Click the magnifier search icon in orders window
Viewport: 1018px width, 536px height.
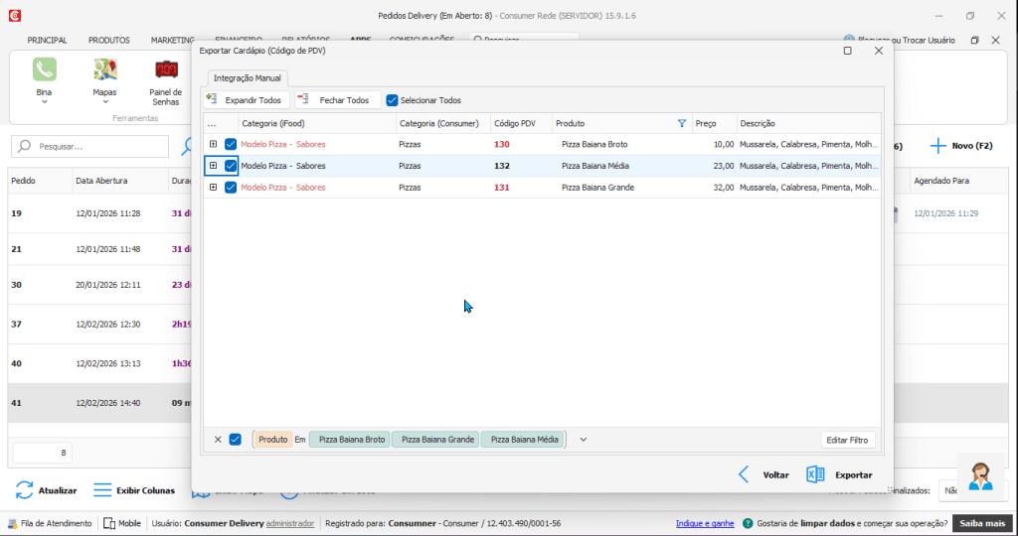pos(186,147)
